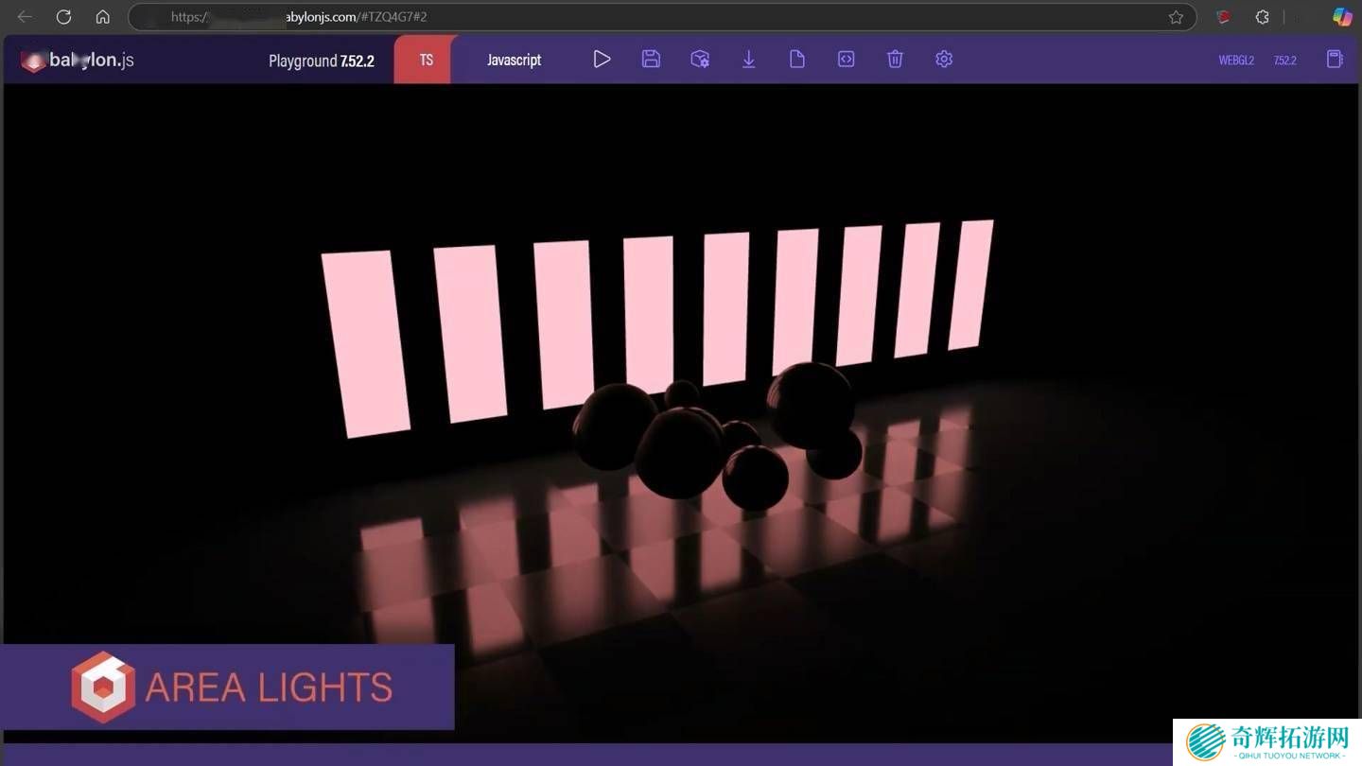
Task: Reload the page in the browser
Action: click(63, 17)
